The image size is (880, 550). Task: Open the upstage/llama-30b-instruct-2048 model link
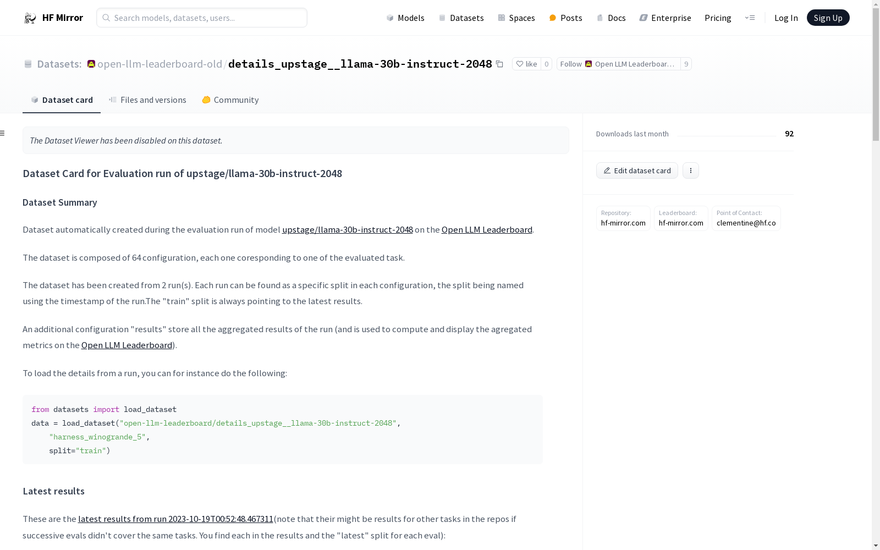[x=348, y=230]
